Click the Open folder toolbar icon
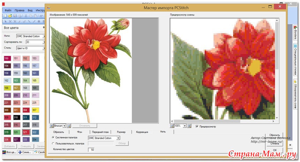This screenshot has width=300, height=162. coord(10,16)
